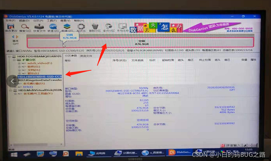The image size is (271, 161).
Task: Click the 起始柱面 column header
Action: click(168, 60)
